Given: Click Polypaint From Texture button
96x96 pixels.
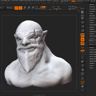Looking at the screenshot, I should point(93,44).
